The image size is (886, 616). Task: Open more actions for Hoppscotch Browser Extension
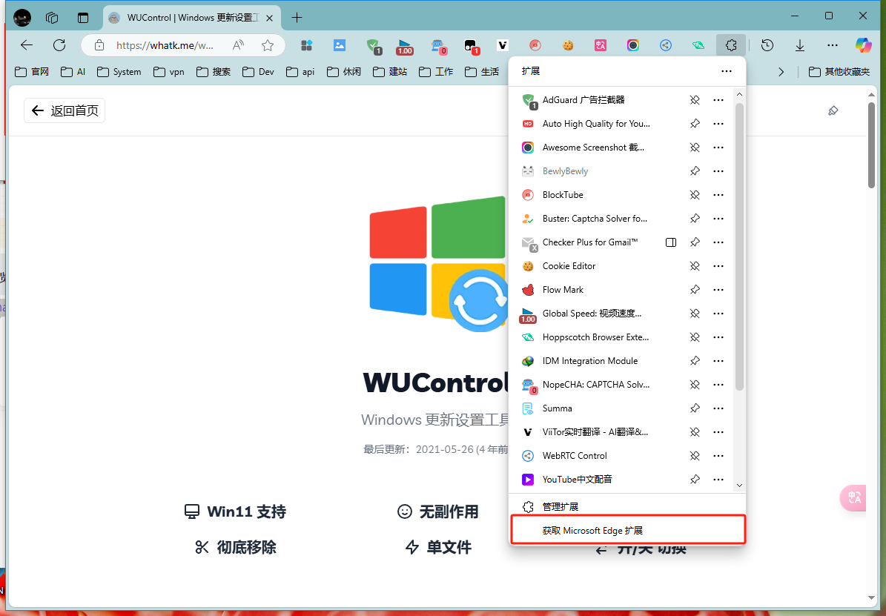click(718, 337)
